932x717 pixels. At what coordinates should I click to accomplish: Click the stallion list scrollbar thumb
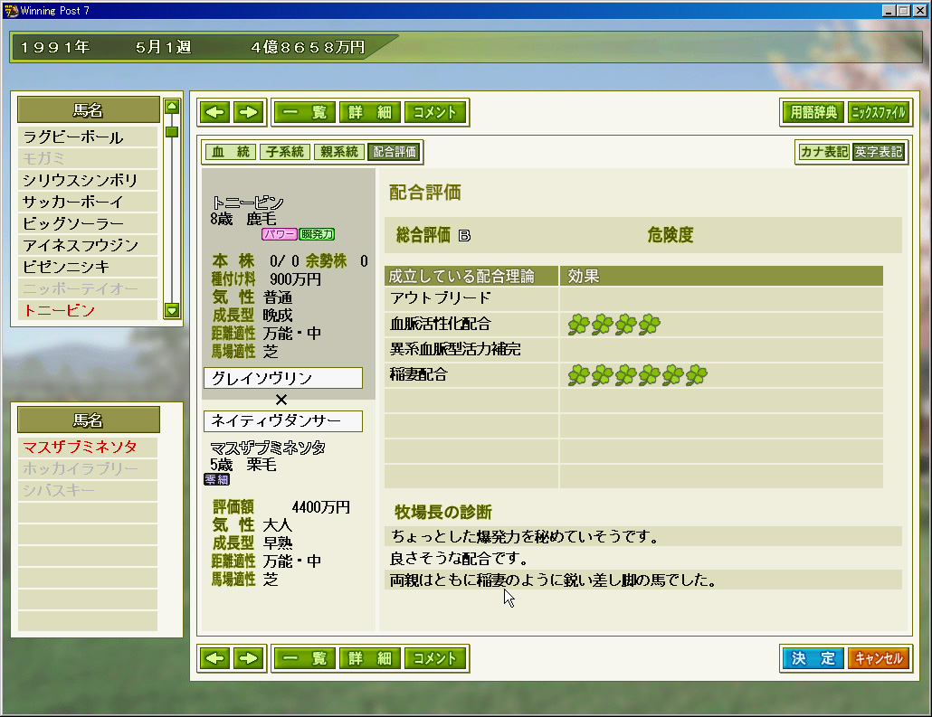(172, 132)
